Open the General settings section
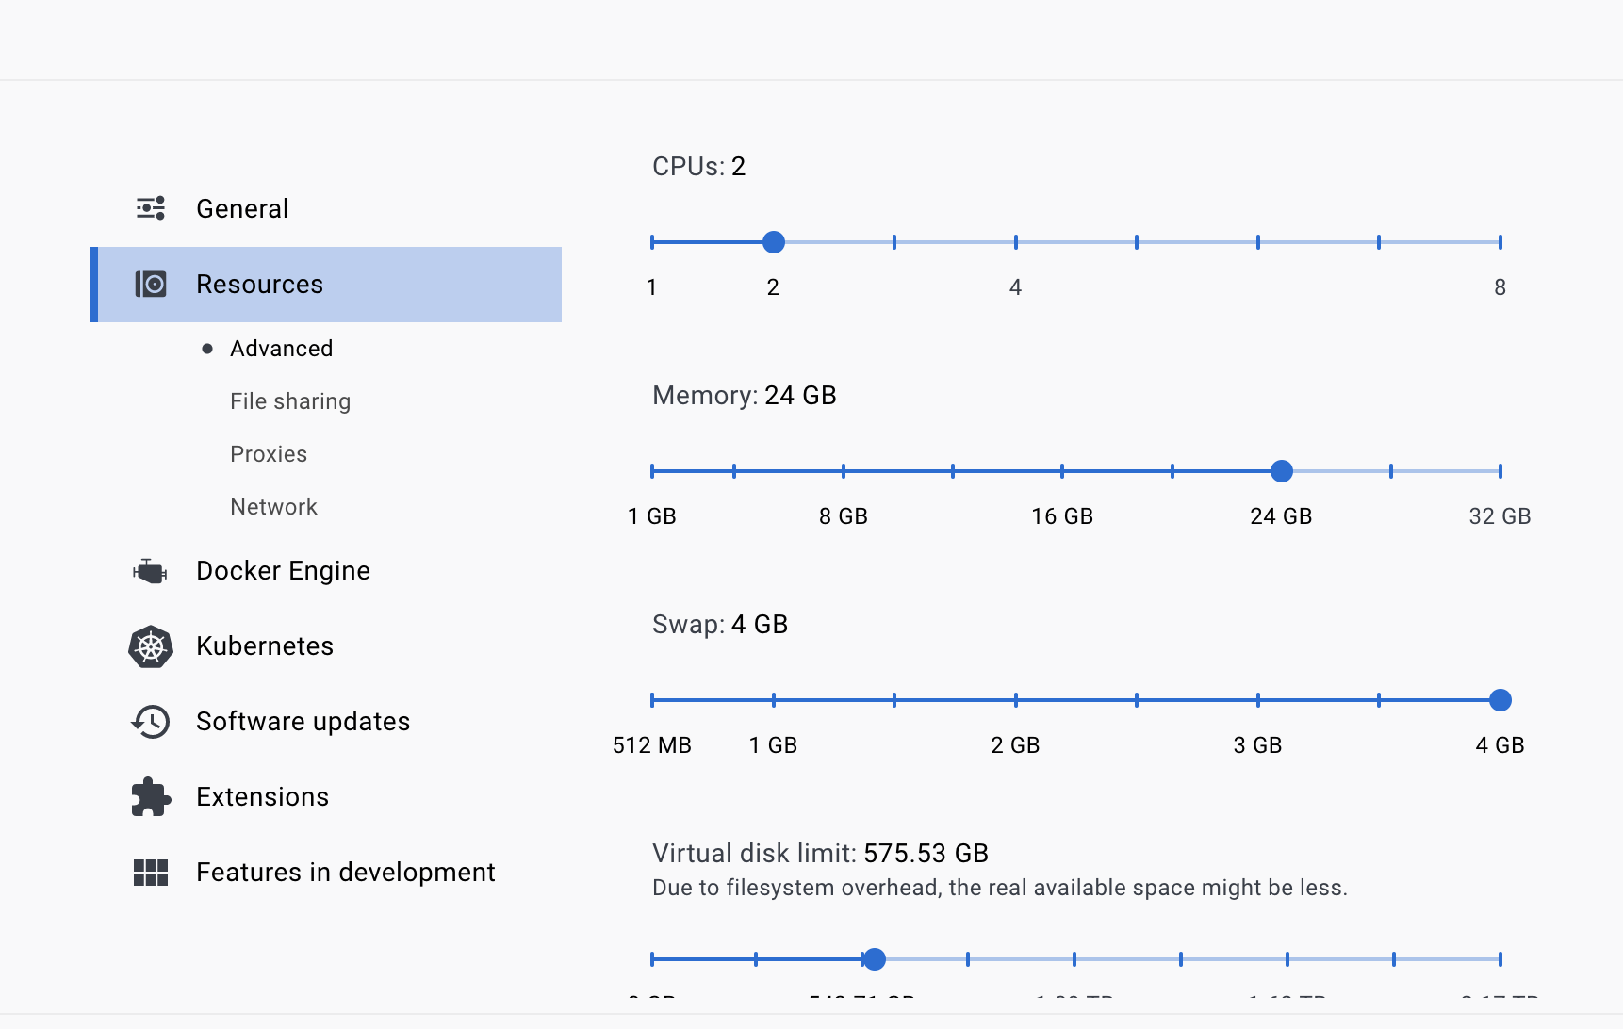This screenshot has width=1623, height=1029. coord(326,208)
